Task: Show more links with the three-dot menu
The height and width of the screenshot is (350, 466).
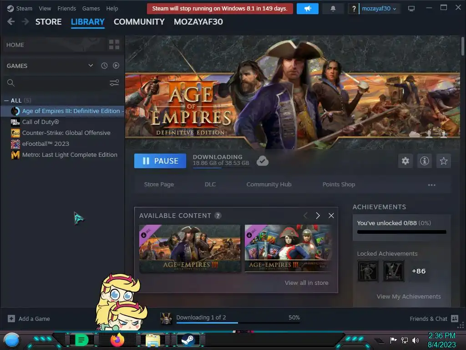Action: tap(431, 185)
